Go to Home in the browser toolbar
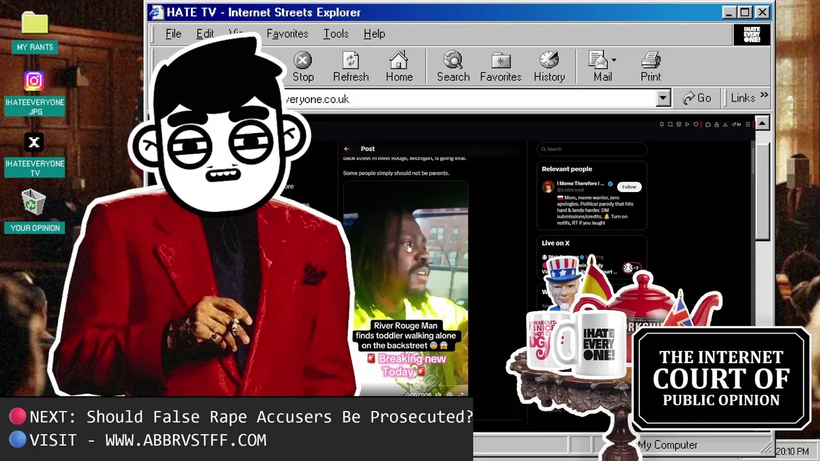 (x=399, y=67)
